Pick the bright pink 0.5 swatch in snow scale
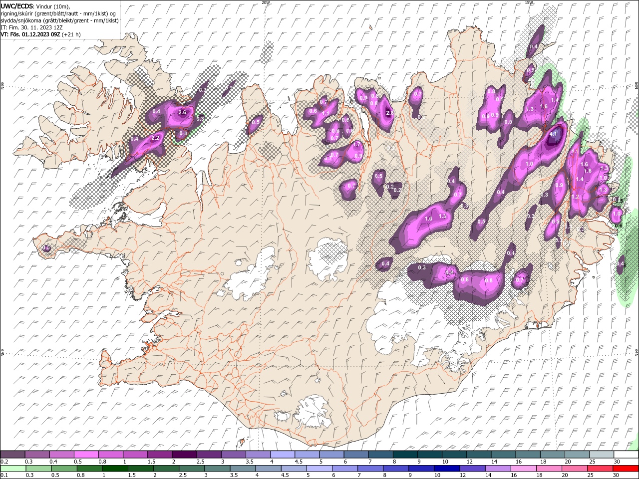639x479 pixels. [86, 455]
